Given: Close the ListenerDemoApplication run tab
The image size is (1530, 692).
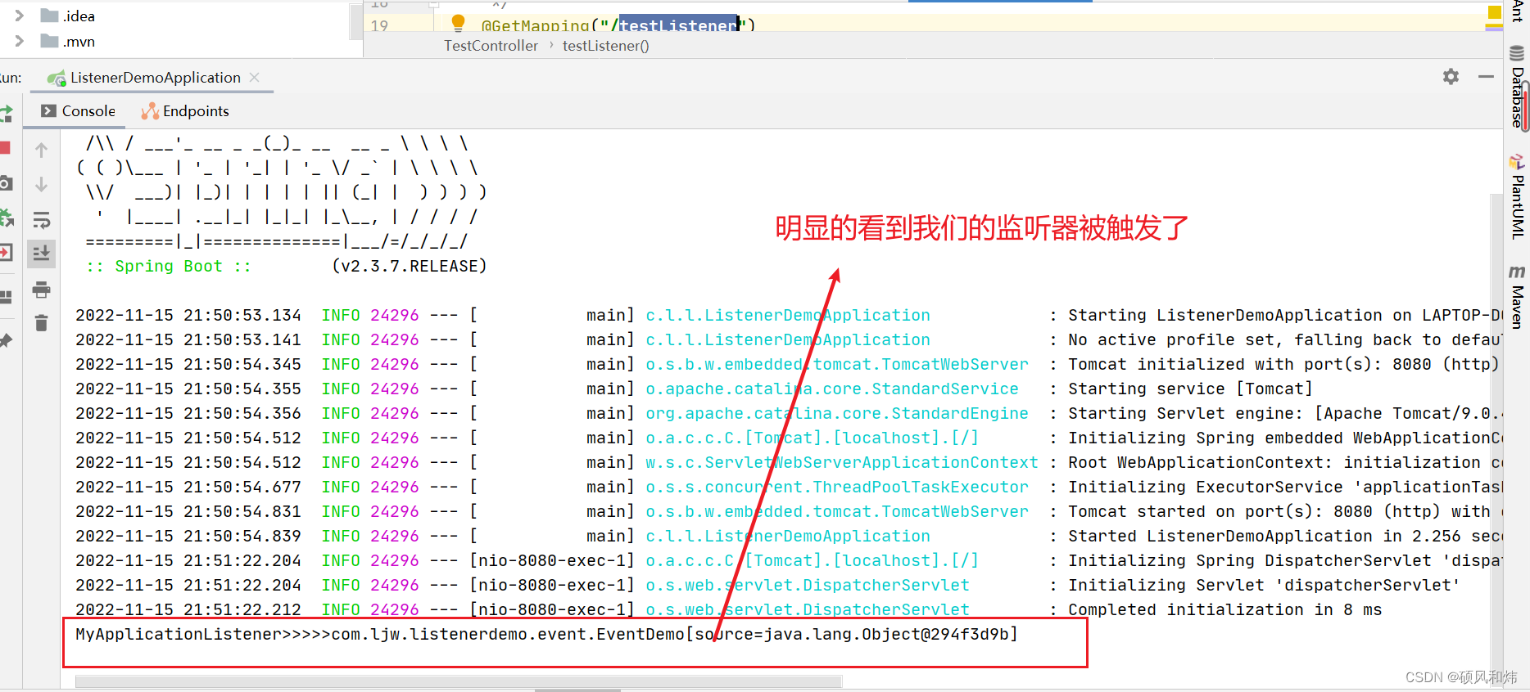Looking at the screenshot, I should tap(255, 77).
